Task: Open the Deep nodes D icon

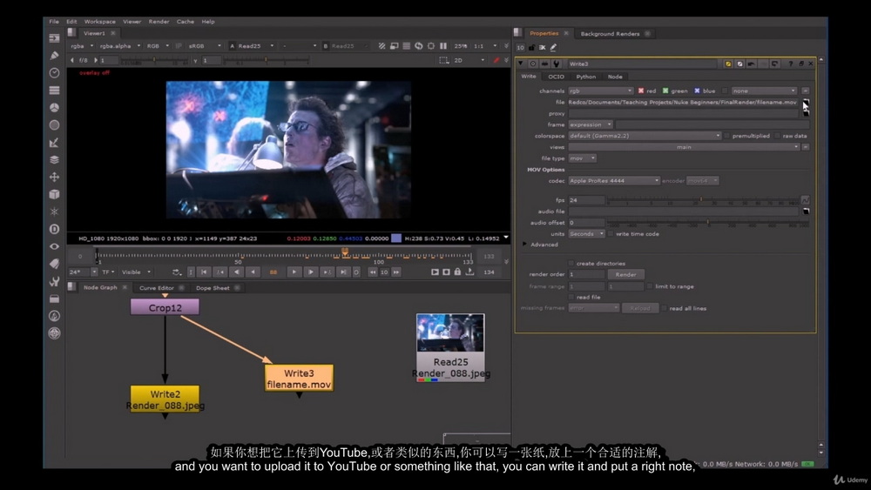Action: 54,229
